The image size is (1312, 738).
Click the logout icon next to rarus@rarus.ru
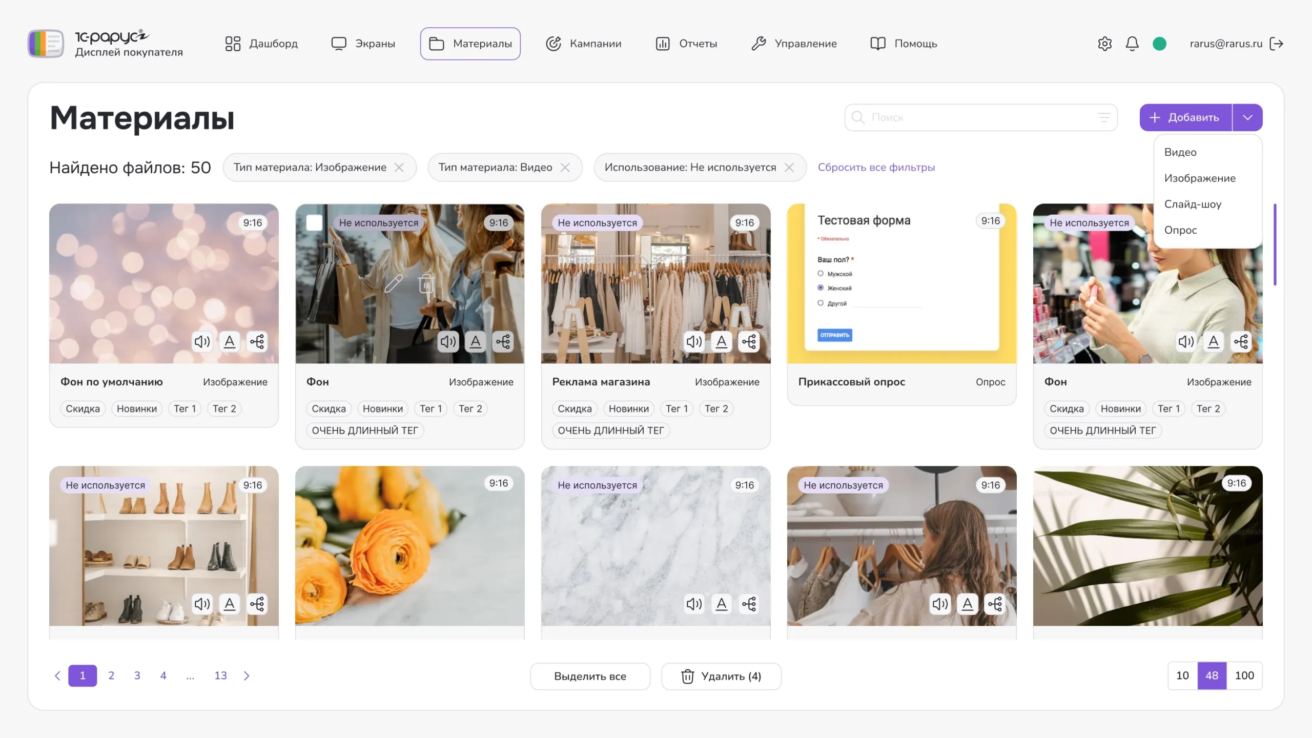1277,44
